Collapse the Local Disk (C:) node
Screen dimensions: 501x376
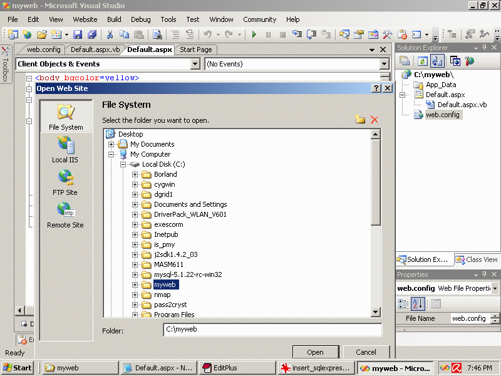pyautogui.click(x=123, y=164)
